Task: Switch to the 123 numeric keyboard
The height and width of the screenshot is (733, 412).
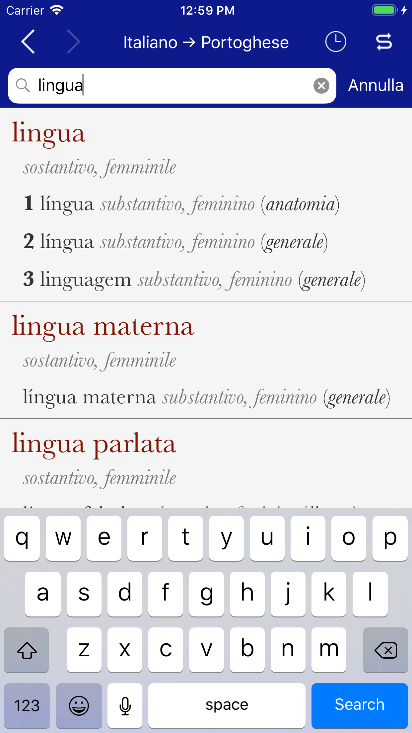Action: click(x=27, y=705)
